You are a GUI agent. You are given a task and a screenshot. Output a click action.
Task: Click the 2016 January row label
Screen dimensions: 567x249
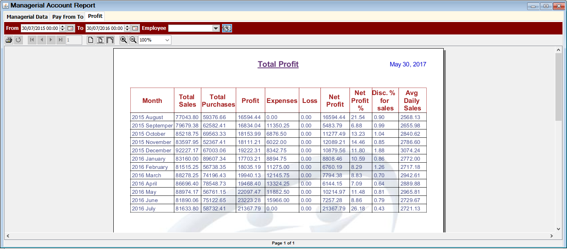pyautogui.click(x=149, y=159)
